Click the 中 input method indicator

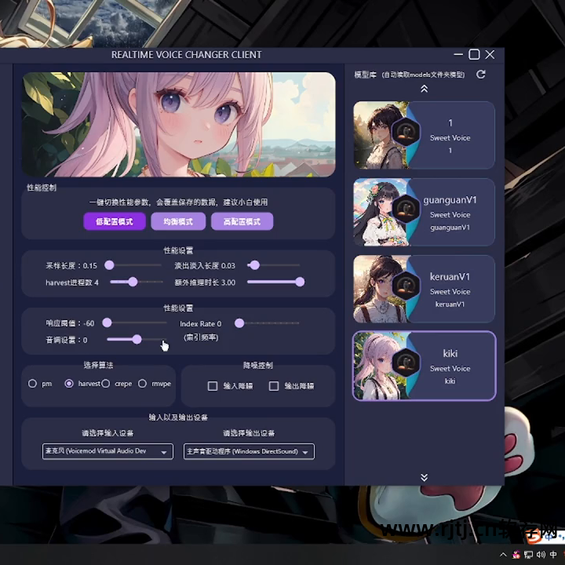[x=553, y=555]
